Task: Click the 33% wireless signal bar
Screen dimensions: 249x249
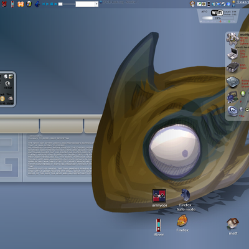Action: 218,18
